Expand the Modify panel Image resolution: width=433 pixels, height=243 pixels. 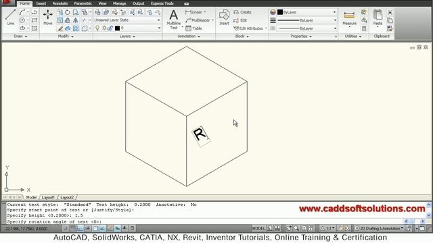(x=66, y=36)
